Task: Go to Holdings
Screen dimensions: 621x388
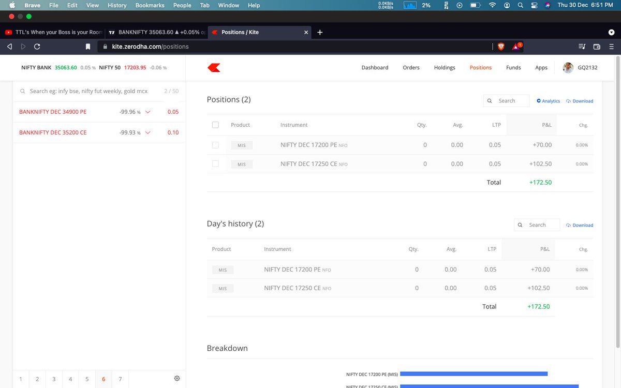Action: coord(445,68)
